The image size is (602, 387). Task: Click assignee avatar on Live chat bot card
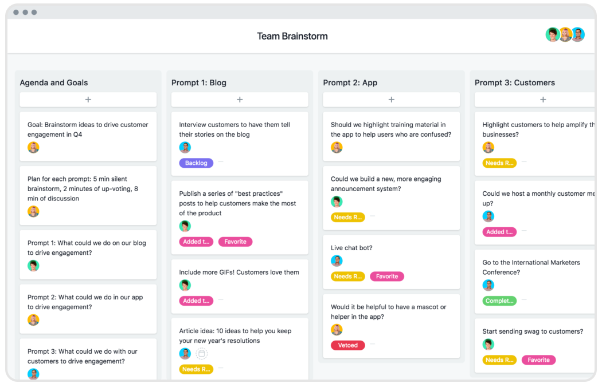[337, 261]
